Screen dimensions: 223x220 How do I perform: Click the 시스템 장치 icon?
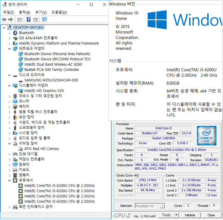click(15, 133)
